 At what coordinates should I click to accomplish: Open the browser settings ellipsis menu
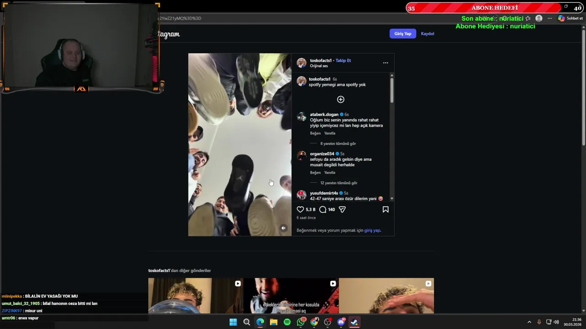click(x=550, y=18)
